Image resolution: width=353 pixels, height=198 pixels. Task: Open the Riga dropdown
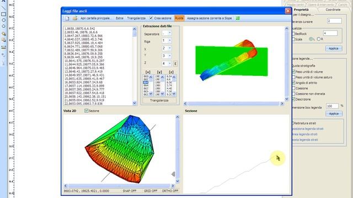[x=170, y=41]
